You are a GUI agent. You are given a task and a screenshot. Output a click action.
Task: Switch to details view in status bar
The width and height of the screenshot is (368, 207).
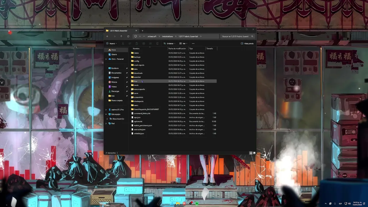[x=251, y=153]
